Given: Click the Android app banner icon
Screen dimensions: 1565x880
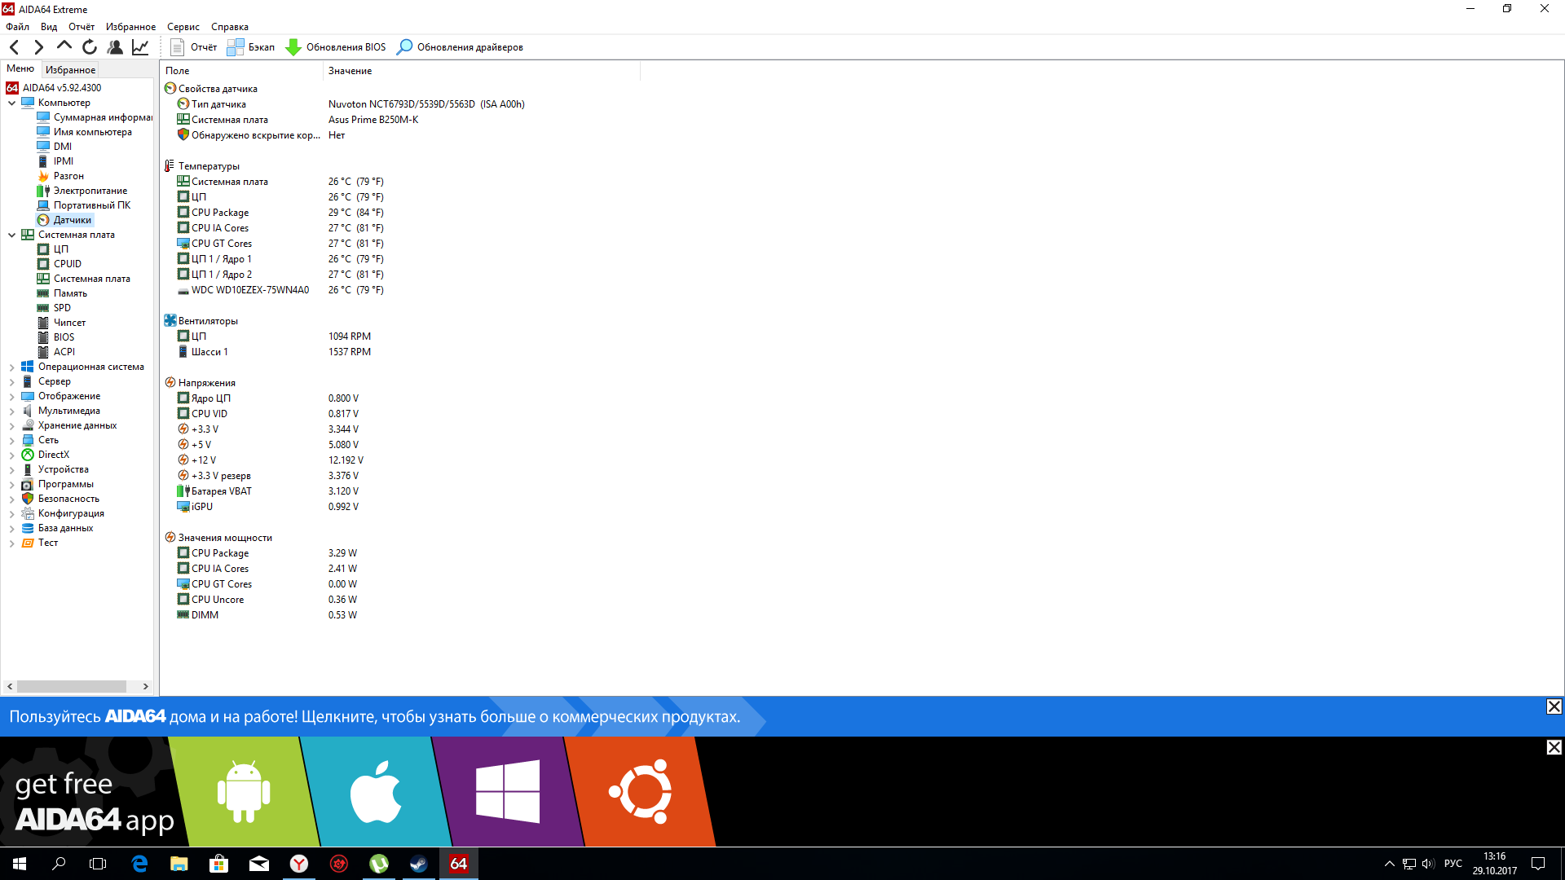Looking at the screenshot, I should tap(244, 792).
